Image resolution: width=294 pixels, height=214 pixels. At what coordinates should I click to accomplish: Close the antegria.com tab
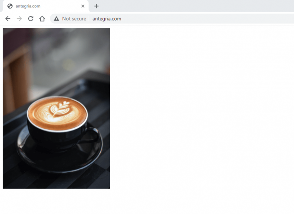83,6
